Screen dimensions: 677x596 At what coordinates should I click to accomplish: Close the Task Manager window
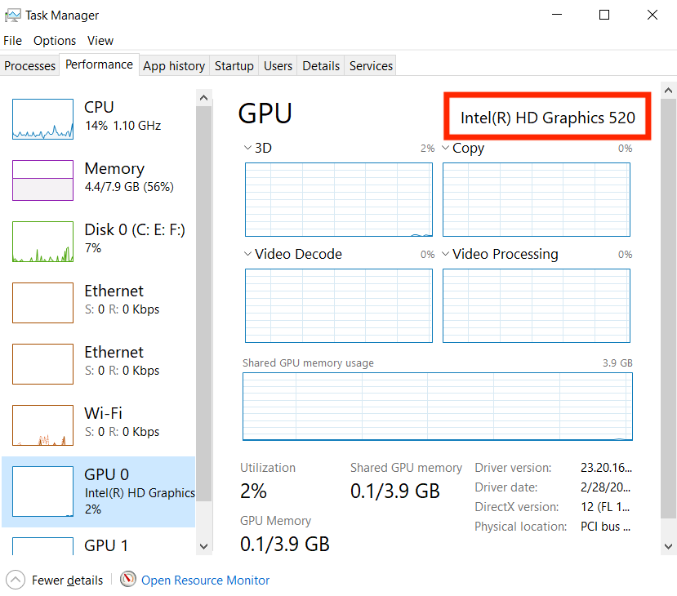point(653,15)
